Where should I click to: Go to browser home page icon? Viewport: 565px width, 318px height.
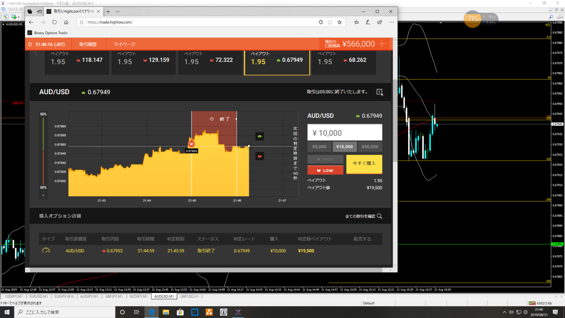tap(66, 22)
